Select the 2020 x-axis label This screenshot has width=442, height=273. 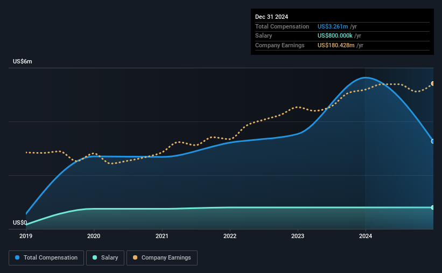pos(94,236)
